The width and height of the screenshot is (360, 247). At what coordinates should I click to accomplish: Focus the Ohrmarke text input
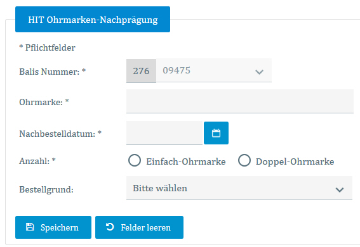click(240, 101)
